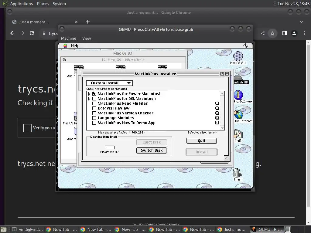This screenshot has width=311, height=233.
Task: Switch to QEMU taskbar item
Action: pos(267,229)
